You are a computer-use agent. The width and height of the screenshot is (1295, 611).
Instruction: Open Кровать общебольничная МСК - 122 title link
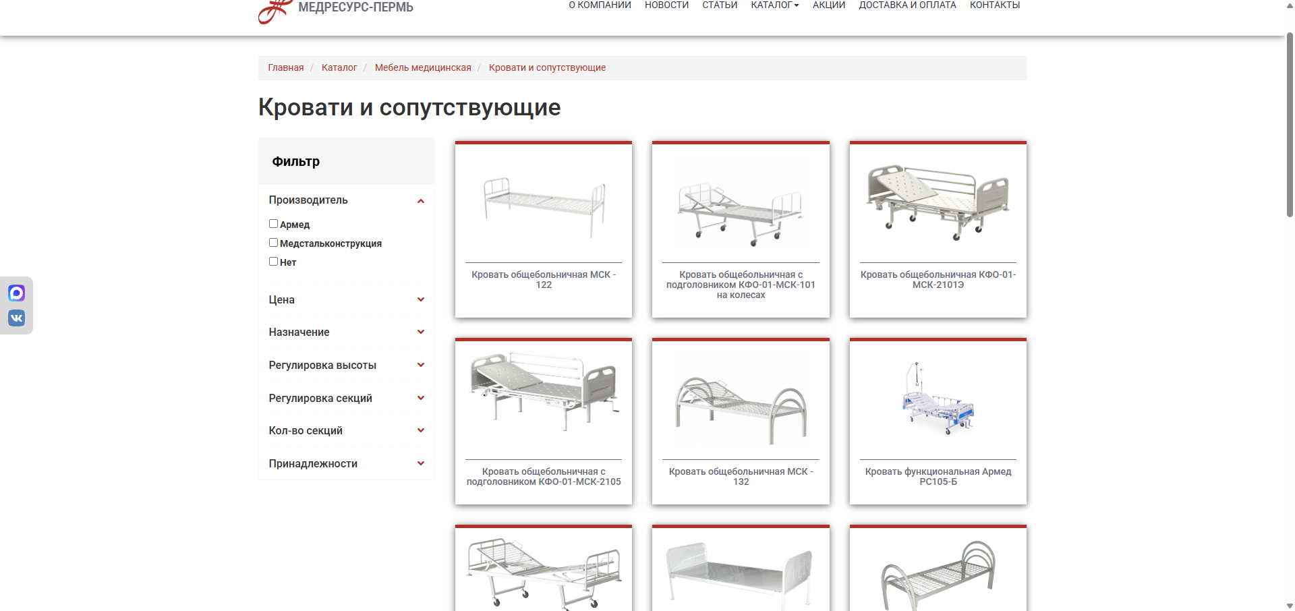pos(544,280)
